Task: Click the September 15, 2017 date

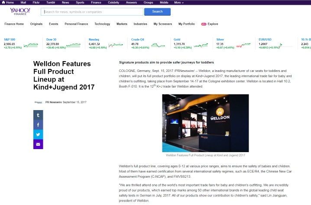Action: coord(75,102)
